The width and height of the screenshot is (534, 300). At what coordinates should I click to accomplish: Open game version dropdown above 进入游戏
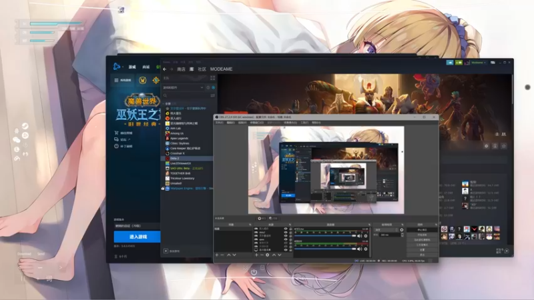137,225
